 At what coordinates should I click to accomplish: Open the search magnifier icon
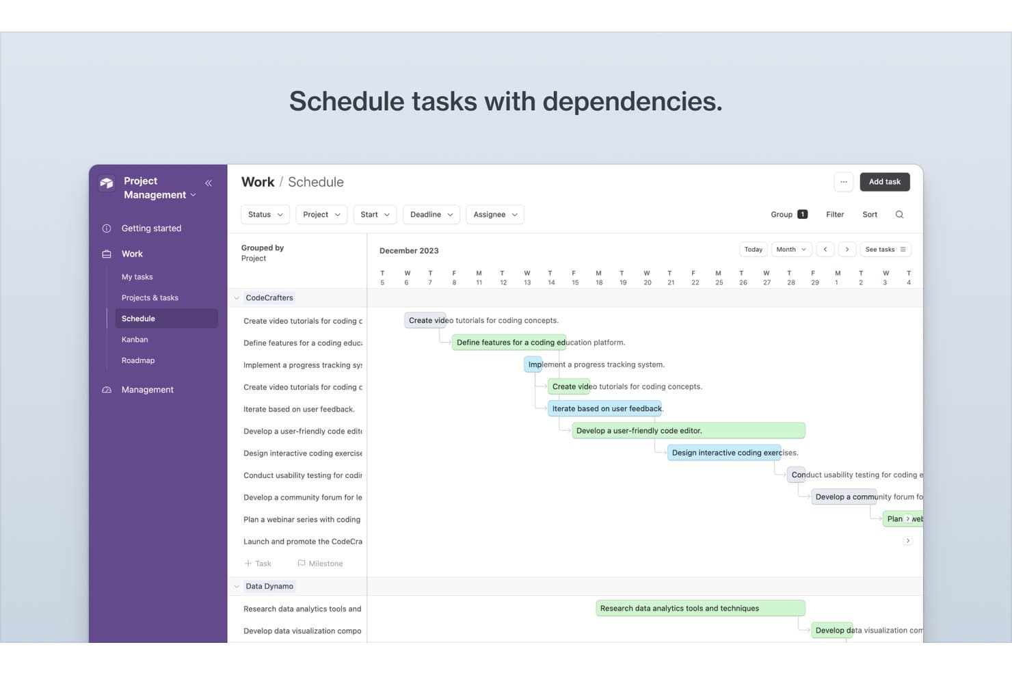tap(899, 215)
